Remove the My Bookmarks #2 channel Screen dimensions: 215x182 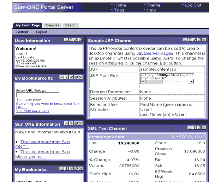pos(81,77)
